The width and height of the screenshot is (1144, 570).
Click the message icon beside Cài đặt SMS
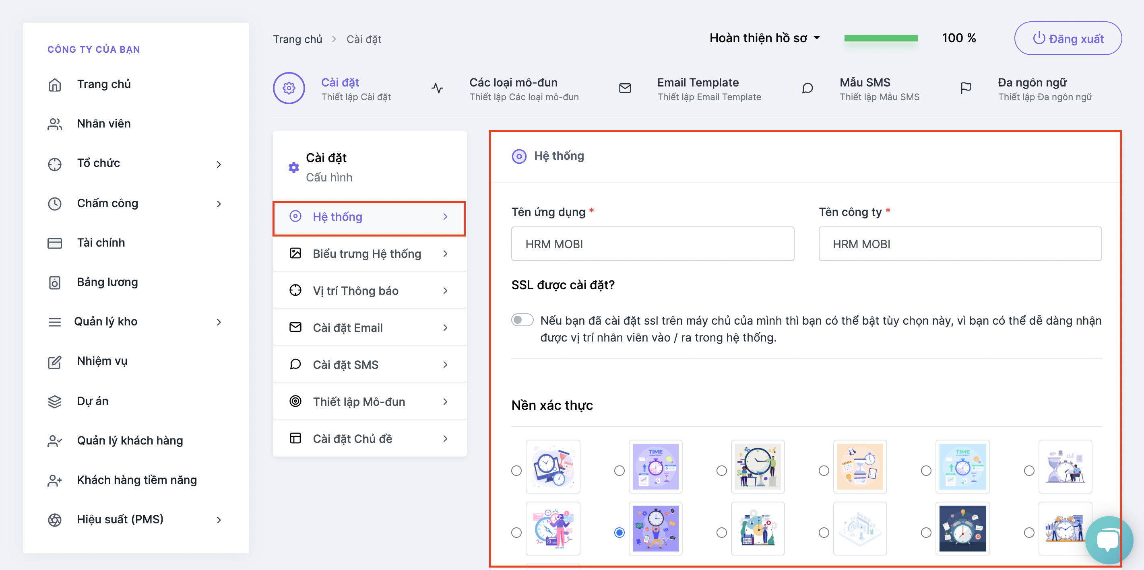(x=295, y=364)
